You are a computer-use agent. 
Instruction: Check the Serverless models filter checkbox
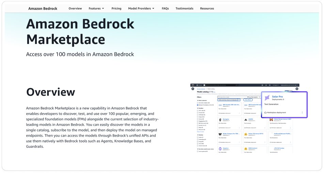198,103
